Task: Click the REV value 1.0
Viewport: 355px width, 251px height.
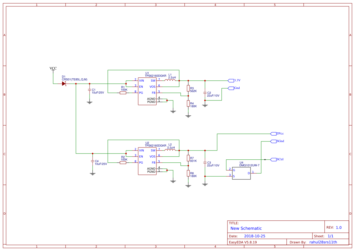Action: click(x=339, y=228)
